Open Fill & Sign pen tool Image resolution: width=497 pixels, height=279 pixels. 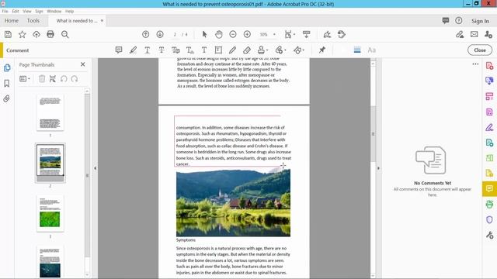489,127
